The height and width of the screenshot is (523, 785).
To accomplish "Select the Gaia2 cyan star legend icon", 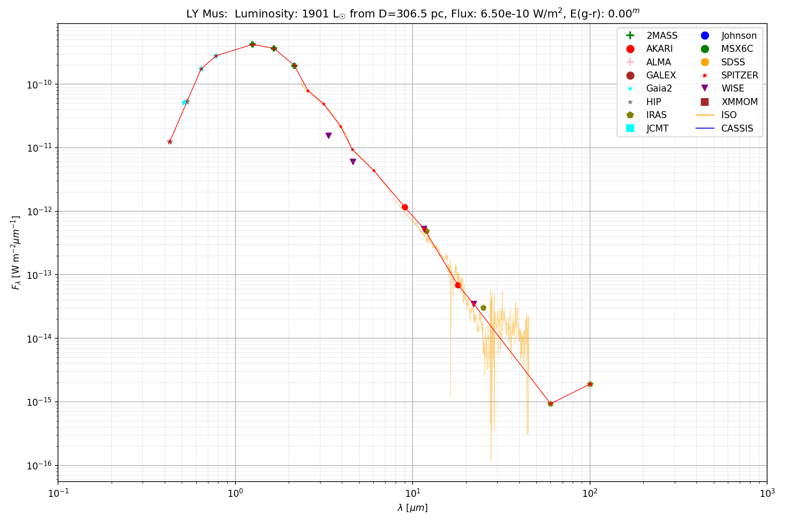I will tap(630, 88).
